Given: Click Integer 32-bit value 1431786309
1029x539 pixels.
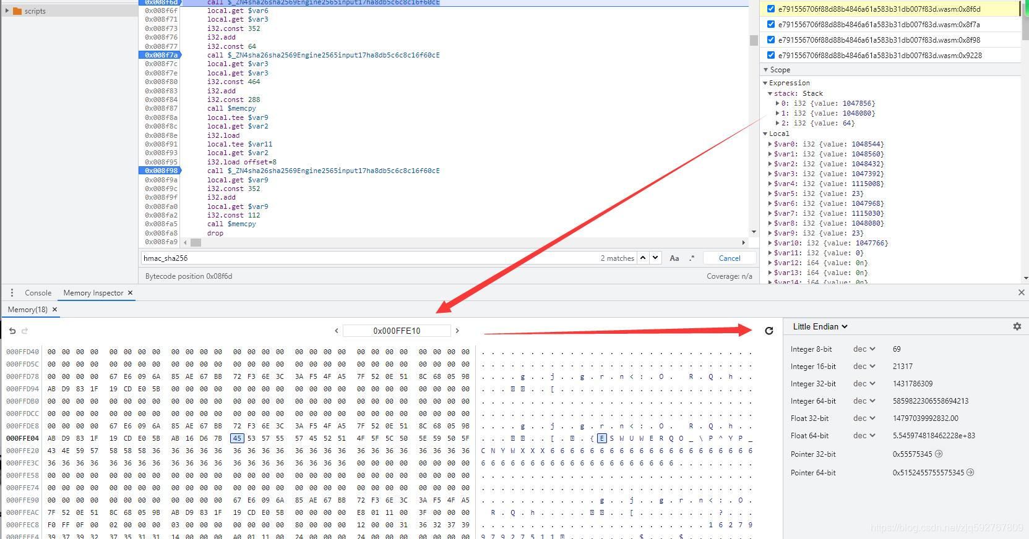Looking at the screenshot, I should tap(913, 383).
